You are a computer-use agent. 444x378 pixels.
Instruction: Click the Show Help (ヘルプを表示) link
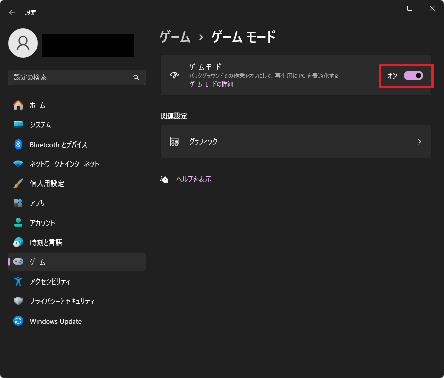[194, 179]
